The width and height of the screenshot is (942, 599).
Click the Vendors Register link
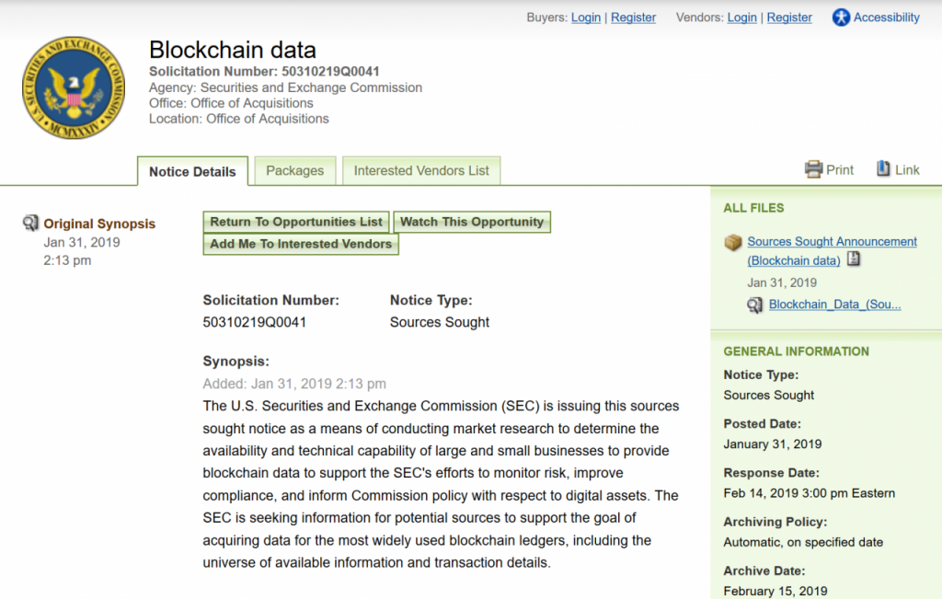coord(789,17)
